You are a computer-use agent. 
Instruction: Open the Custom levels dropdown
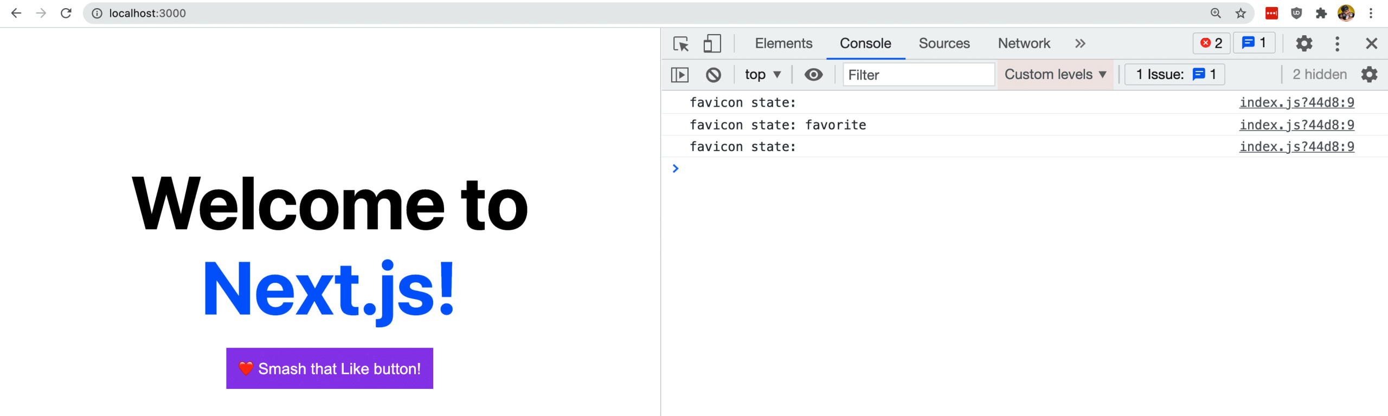click(1055, 75)
